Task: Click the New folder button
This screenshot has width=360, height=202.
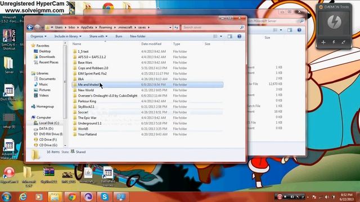Action: (x=138, y=36)
